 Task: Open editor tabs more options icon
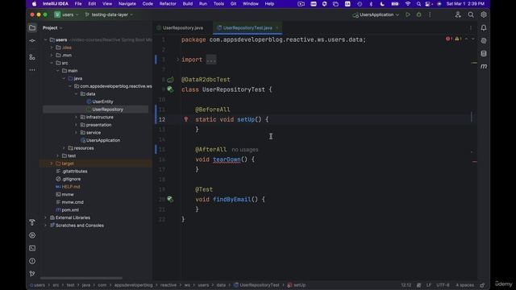[471, 28]
